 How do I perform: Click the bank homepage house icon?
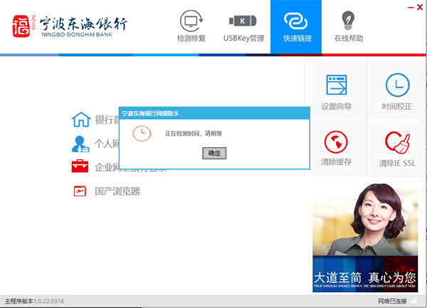pyautogui.click(x=81, y=120)
